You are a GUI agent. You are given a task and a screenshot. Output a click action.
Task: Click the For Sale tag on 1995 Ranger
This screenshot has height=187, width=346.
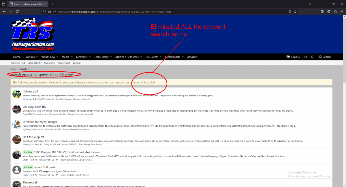pyautogui.click(x=28, y=152)
